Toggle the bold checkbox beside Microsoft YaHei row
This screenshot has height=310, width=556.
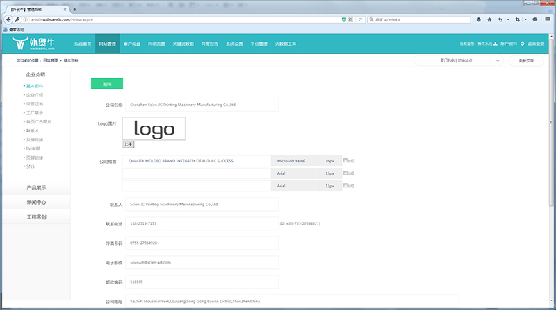pos(346,161)
